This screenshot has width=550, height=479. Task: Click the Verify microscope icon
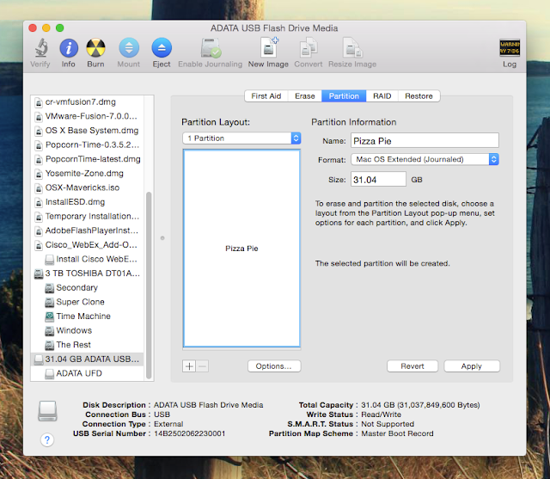click(41, 48)
